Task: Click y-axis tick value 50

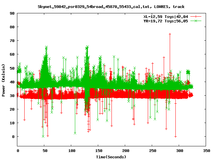Action: click(12, 68)
